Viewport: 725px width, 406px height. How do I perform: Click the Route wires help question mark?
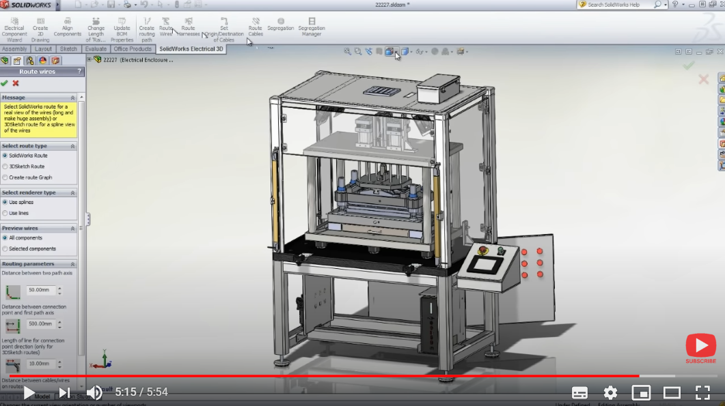click(79, 72)
